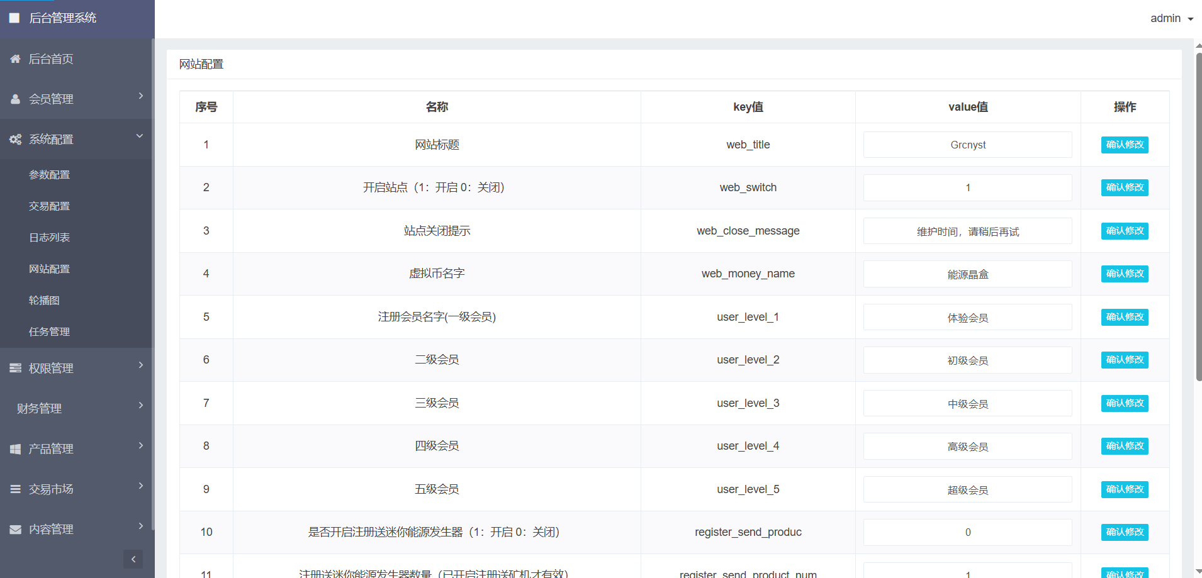
Task: Go to 日志列表 in sidebar
Action: point(49,238)
